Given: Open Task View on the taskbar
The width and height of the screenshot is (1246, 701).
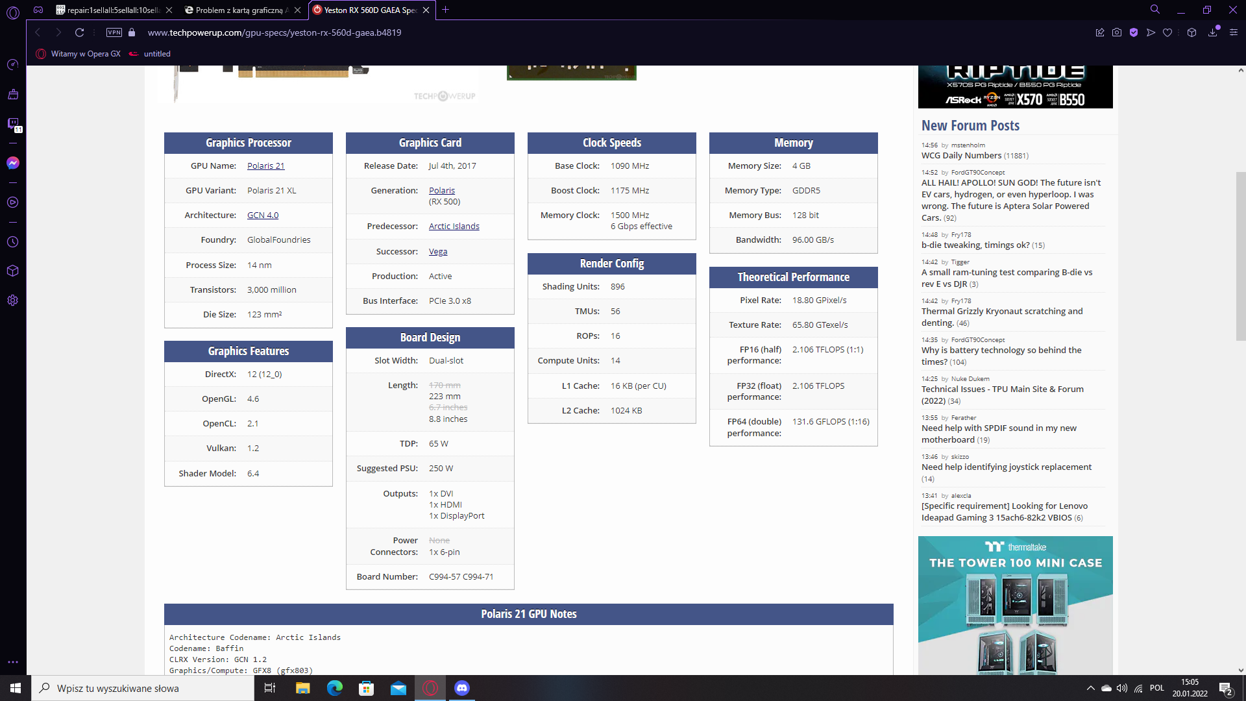Looking at the screenshot, I should click(x=270, y=688).
